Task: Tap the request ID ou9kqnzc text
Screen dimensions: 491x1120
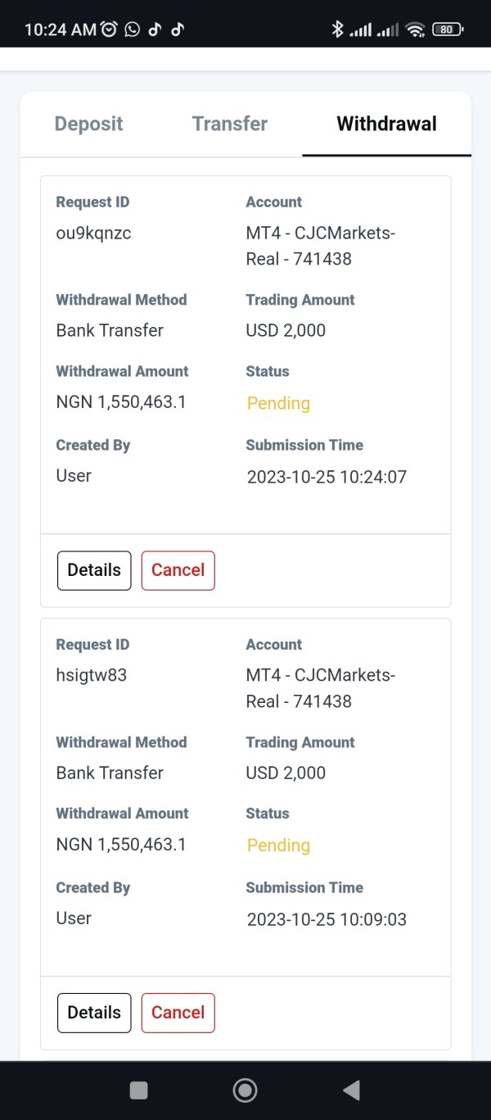Action: click(93, 233)
